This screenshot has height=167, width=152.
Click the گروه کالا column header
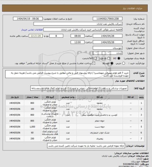50,97
